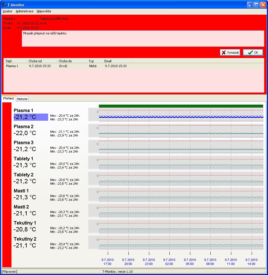Image resolution: width=268 pixels, height=275 pixels.
Task: Click the Typ column header
Action: coord(95,61)
